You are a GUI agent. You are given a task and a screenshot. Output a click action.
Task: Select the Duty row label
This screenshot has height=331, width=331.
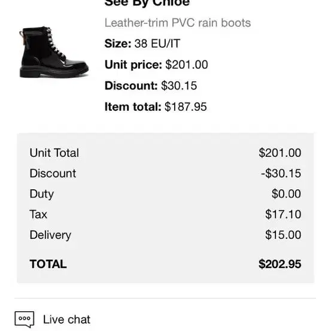tap(41, 194)
